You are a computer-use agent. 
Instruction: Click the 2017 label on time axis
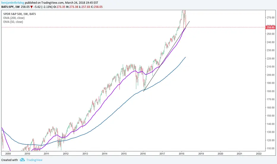click(x=162, y=154)
